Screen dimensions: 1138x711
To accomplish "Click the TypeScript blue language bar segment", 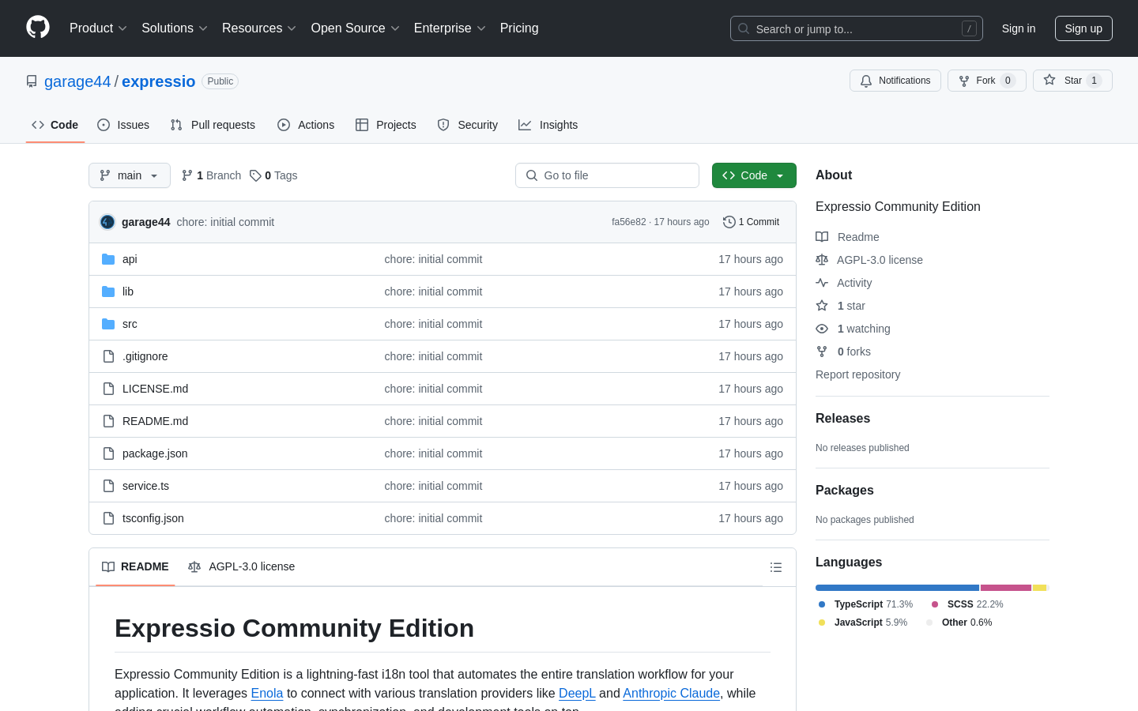I will coord(897,588).
